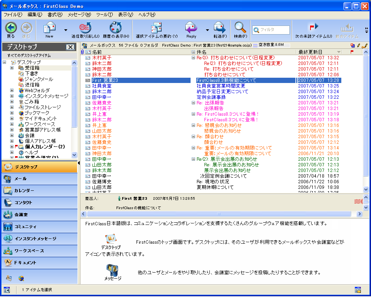This screenshot has height=297, width=371.
Task: Open the ファイル(F) menu
Action: pyautogui.click(x=13, y=15)
